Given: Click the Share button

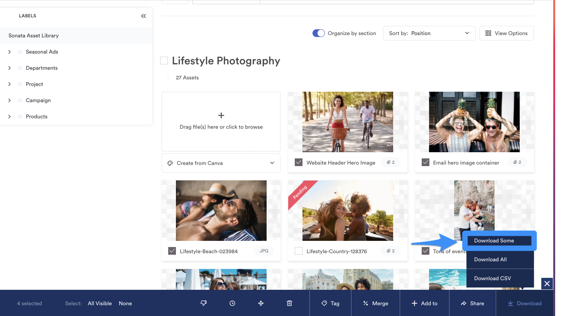Looking at the screenshot, I should point(473,303).
